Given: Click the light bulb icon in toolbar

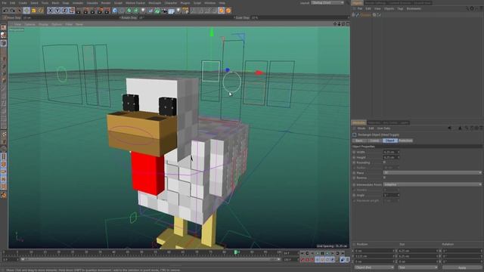Looking at the screenshot, I should (178, 11).
